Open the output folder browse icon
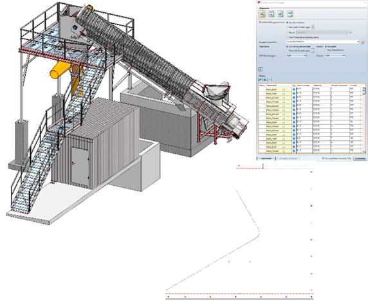This screenshot has width=368, height=301. 363,42
